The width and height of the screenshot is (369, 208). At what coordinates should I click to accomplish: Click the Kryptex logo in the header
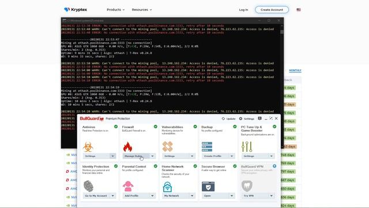pyautogui.click(x=76, y=10)
